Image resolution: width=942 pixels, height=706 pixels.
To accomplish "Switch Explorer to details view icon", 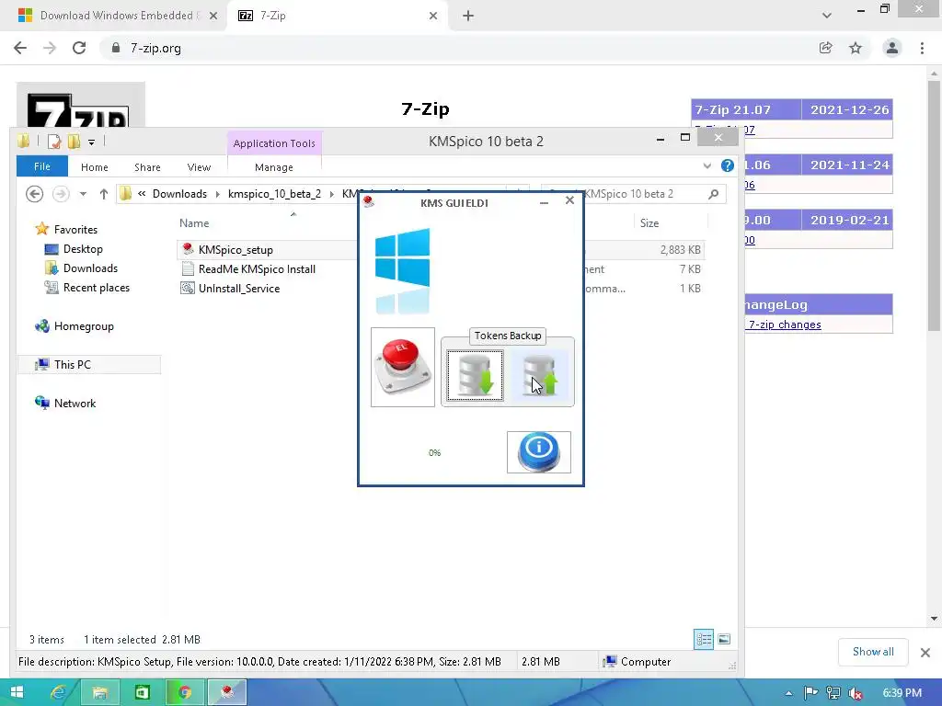I will [704, 640].
